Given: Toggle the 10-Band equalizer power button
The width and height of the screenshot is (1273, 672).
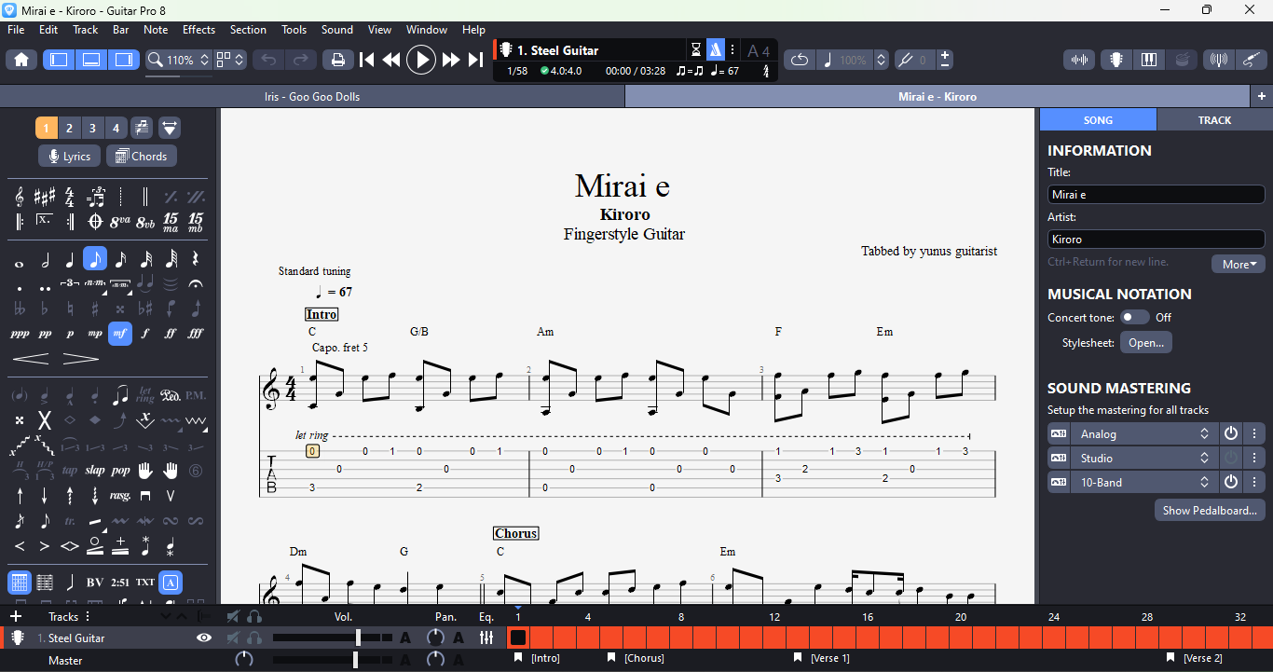Looking at the screenshot, I should (x=1231, y=483).
